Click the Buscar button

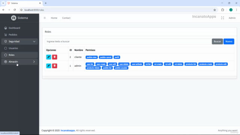click(x=217, y=42)
